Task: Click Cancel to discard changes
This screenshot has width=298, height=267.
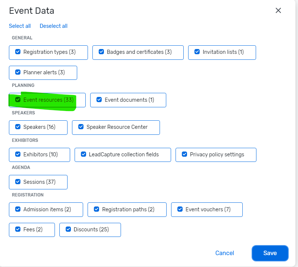Action: (225, 253)
